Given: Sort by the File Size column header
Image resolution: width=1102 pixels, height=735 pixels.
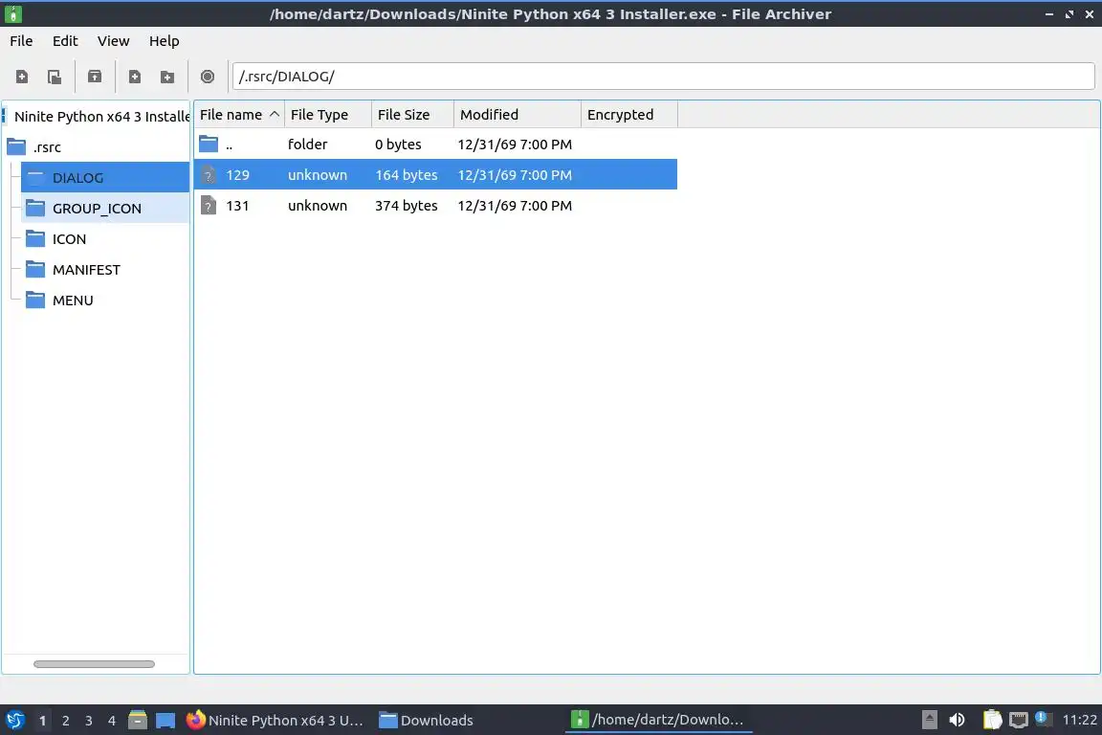Looking at the screenshot, I should [x=412, y=115].
